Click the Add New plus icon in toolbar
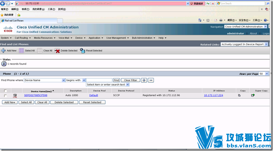The image size is (273, 151). (x=3, y=50)
